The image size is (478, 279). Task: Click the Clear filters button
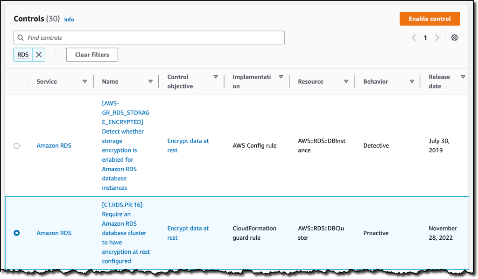(x=92, y=55)
